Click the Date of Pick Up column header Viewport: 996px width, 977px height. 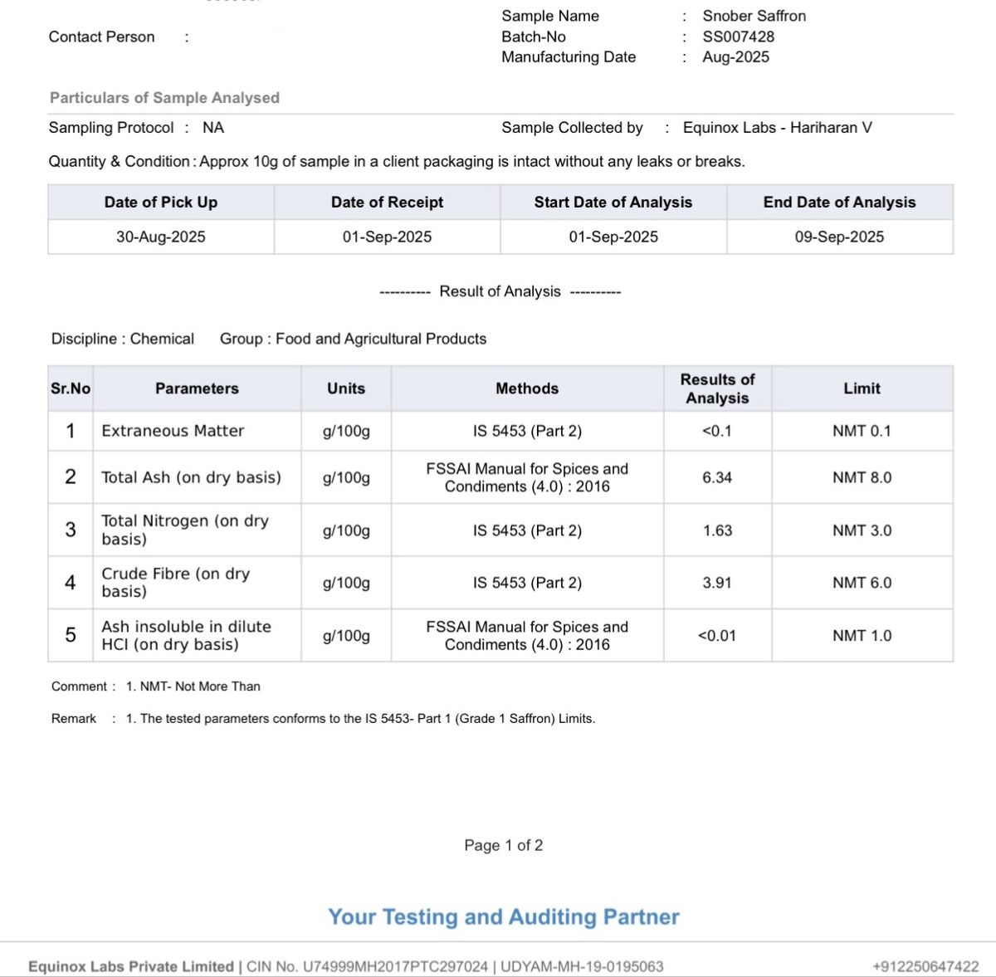tap(161, 203)
